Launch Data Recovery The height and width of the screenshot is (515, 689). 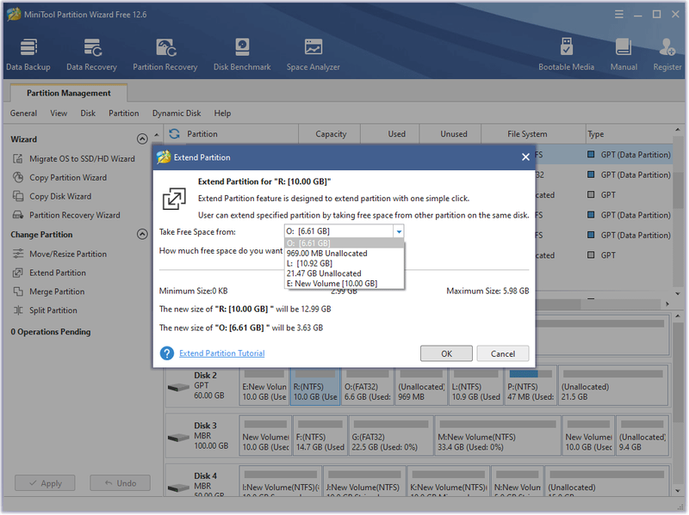click(x=91, y=54)
